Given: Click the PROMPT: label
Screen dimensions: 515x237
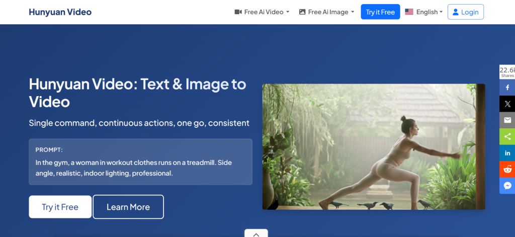Looking at the screenshot, I should pos(49,150).
